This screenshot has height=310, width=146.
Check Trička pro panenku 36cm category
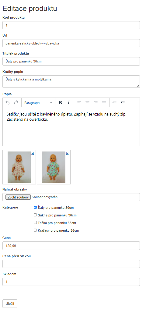pyautogui.click(x=35, y=223)
